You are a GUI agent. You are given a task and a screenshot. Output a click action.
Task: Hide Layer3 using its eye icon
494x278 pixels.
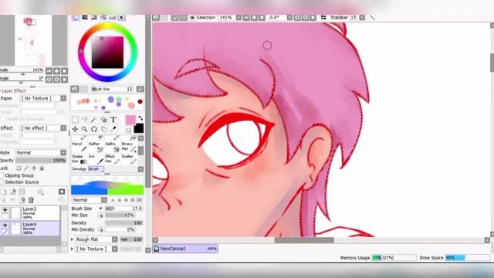(5, 209)
